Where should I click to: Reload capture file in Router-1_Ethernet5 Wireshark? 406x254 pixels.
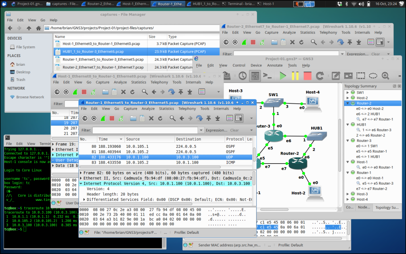click(160, 118)
